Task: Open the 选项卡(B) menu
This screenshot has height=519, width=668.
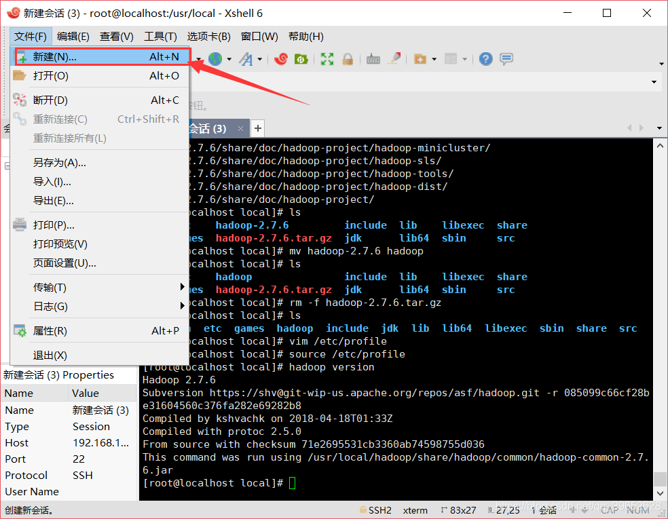Action: click(209, 36)
